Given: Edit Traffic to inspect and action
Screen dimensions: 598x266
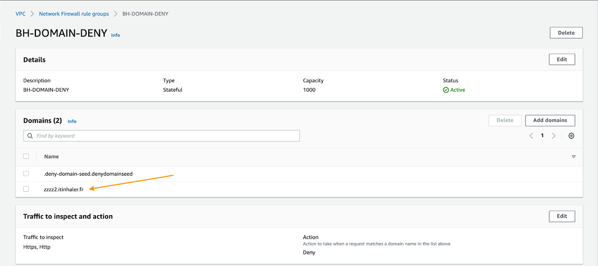Looking at the screenshot, I should 562,216.
